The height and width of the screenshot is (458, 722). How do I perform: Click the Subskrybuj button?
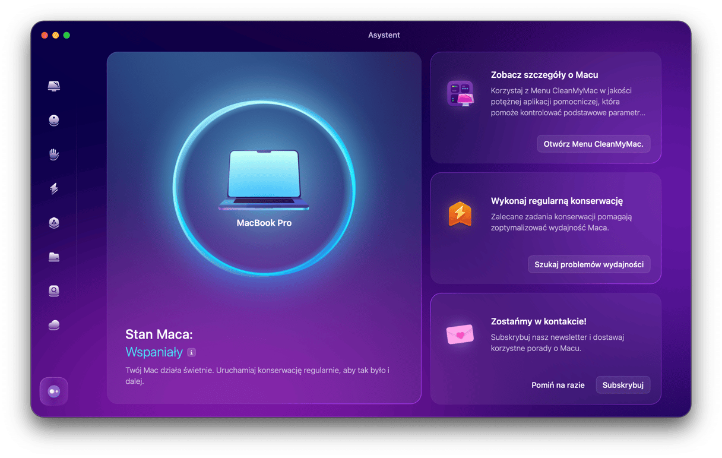coord(623,385)
